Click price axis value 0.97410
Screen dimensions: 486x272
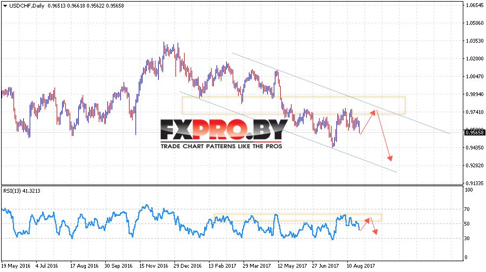click(x=475, y=112)
